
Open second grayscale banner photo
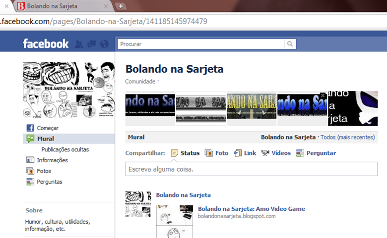pos(201,108)
